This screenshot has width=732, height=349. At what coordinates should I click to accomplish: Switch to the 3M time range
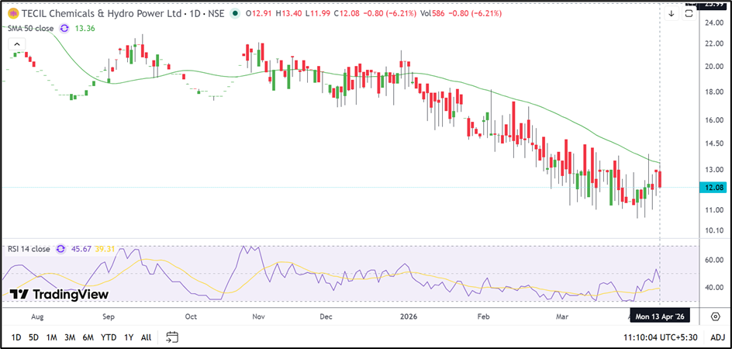pyautogui.click(x=70, y=337)
